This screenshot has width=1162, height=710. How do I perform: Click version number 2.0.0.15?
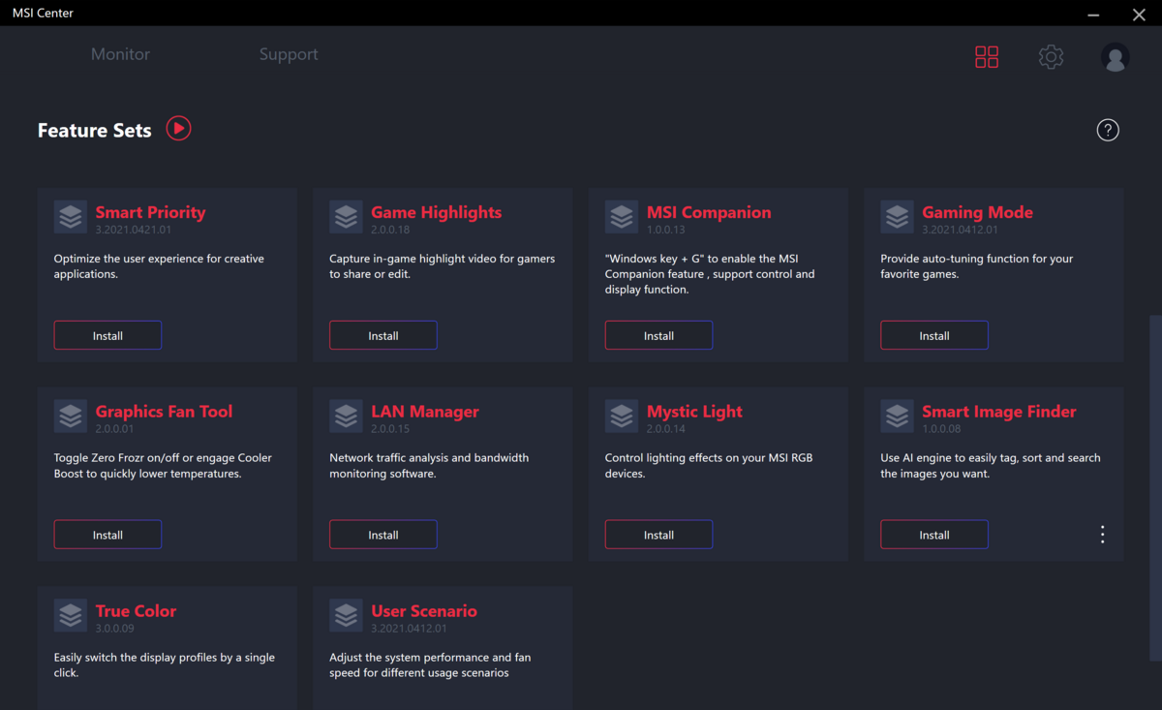(x=390, y=429)
